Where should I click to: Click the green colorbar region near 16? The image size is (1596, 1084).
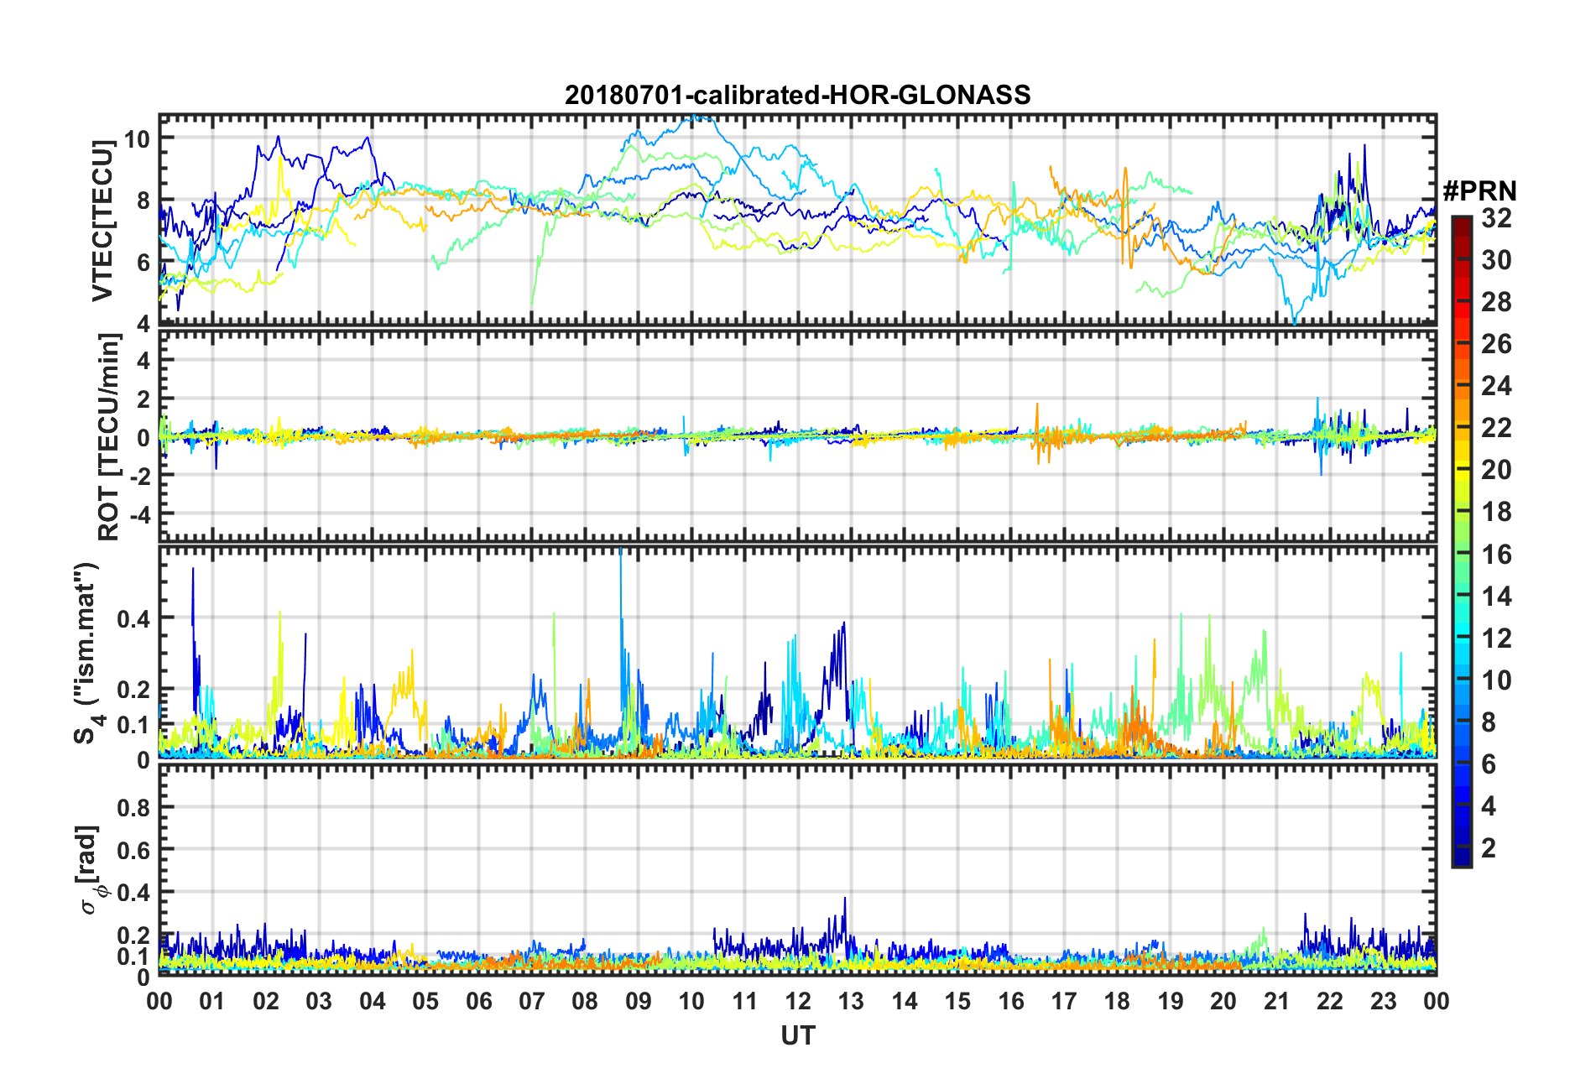coord(1462,554)
